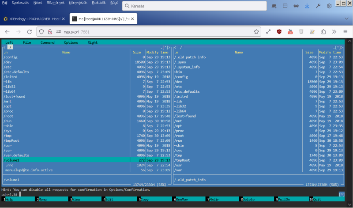Open the Left menu in Midnight Commander

point(9,42)
